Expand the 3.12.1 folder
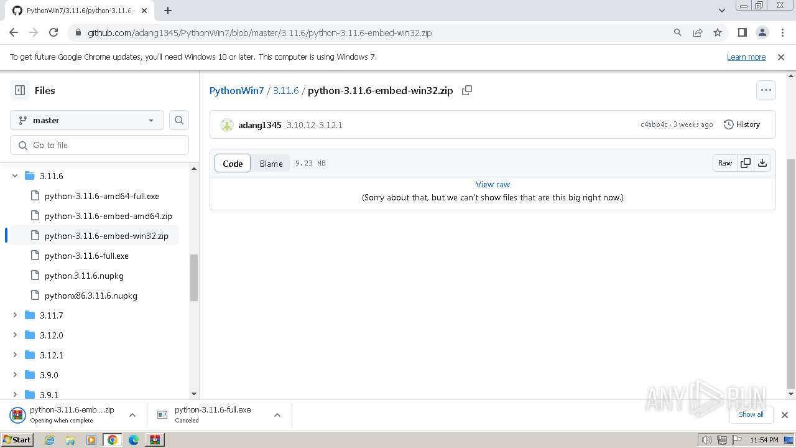Viewport: 796px width, 448px height. pos(15,355)
